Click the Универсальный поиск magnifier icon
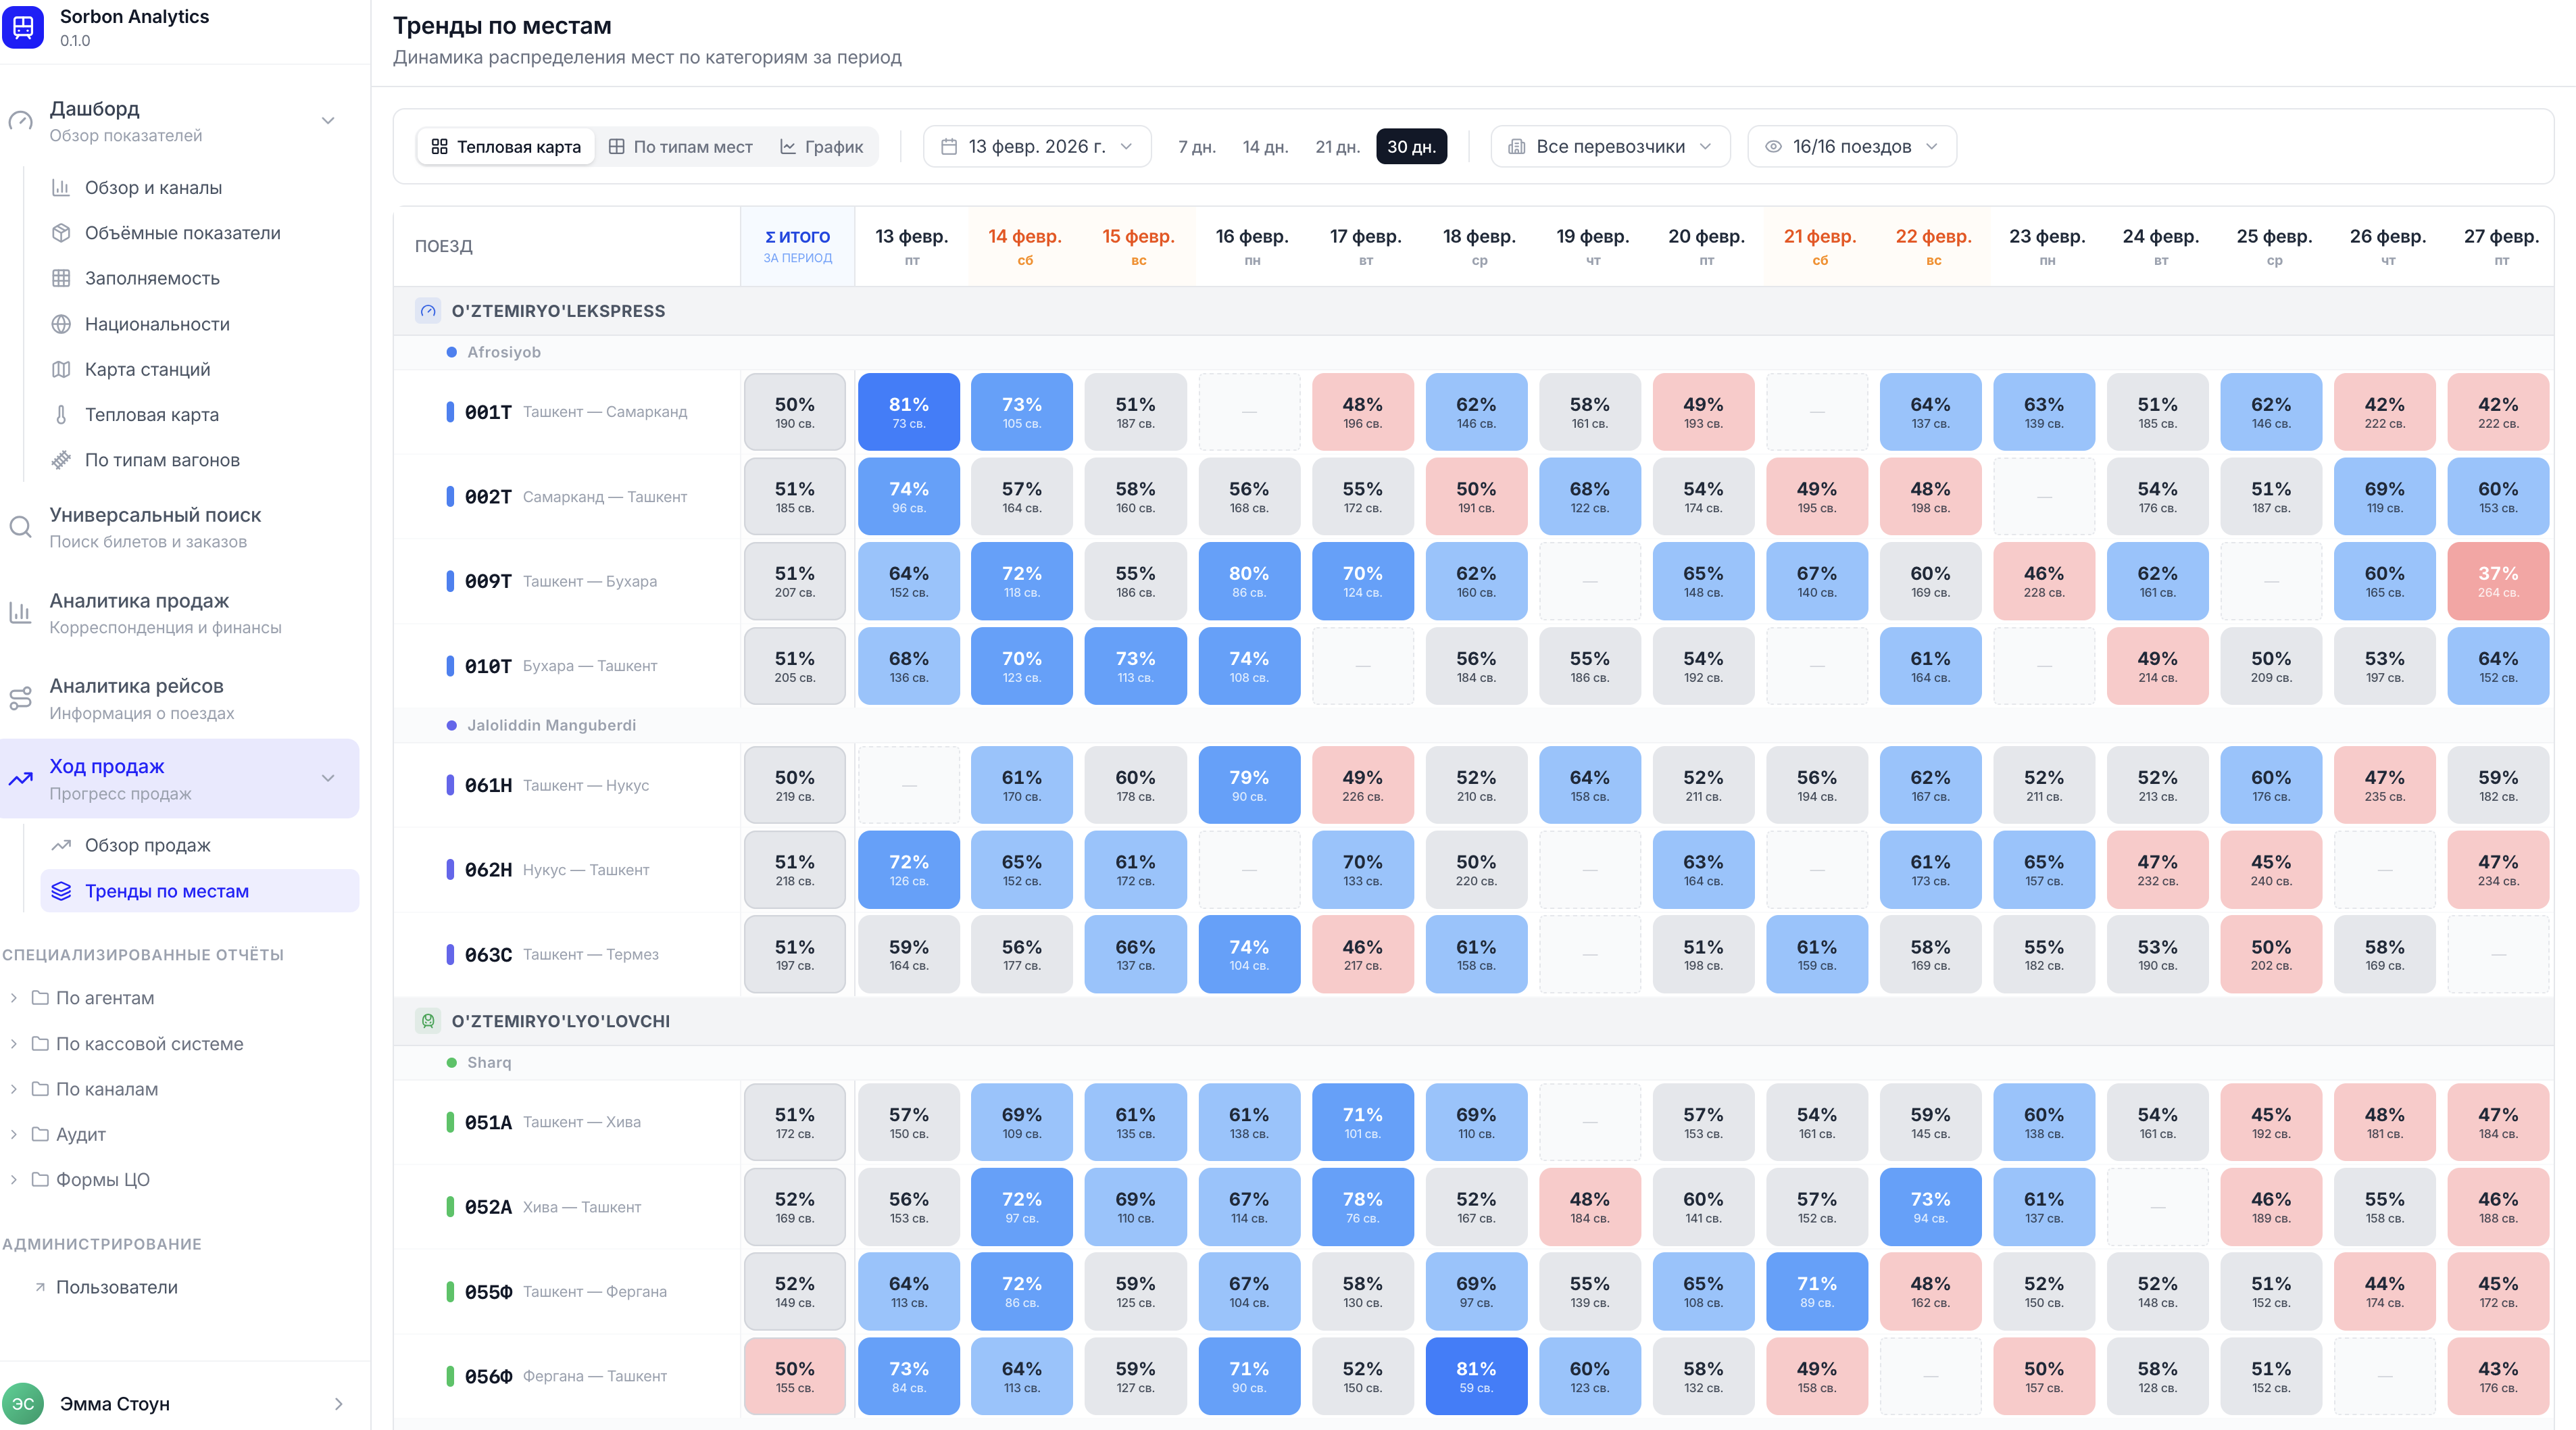The width and height of the screenshot is (2576, 1430). pyautogui.click(x=20, y=527)
